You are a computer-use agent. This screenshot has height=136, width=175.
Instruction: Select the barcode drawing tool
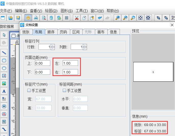click(x=4, y=106)
